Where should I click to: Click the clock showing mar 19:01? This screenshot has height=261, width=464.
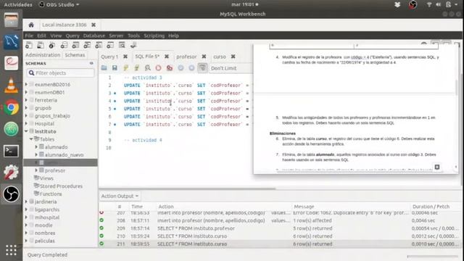pos(244,4)
